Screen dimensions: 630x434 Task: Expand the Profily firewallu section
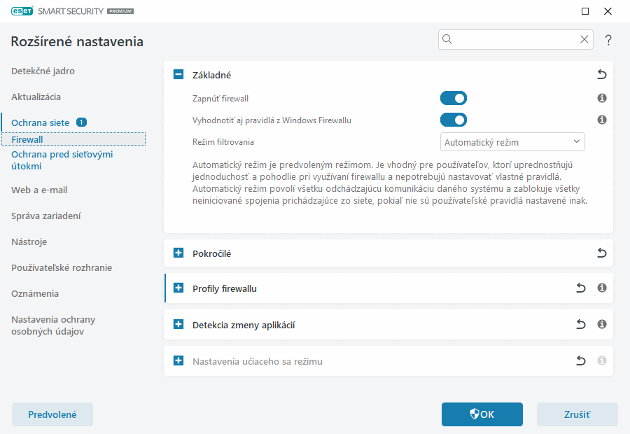point(178,288)
